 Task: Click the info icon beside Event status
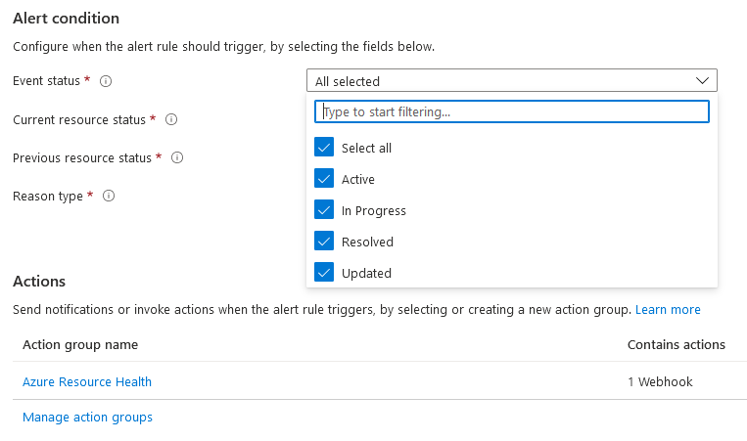106,81
